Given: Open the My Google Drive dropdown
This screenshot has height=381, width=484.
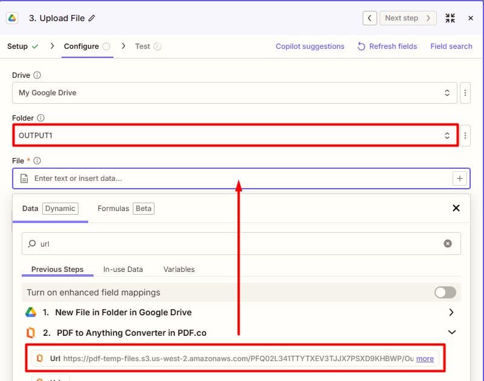Looking at the screenshot, I should point(235,93).
